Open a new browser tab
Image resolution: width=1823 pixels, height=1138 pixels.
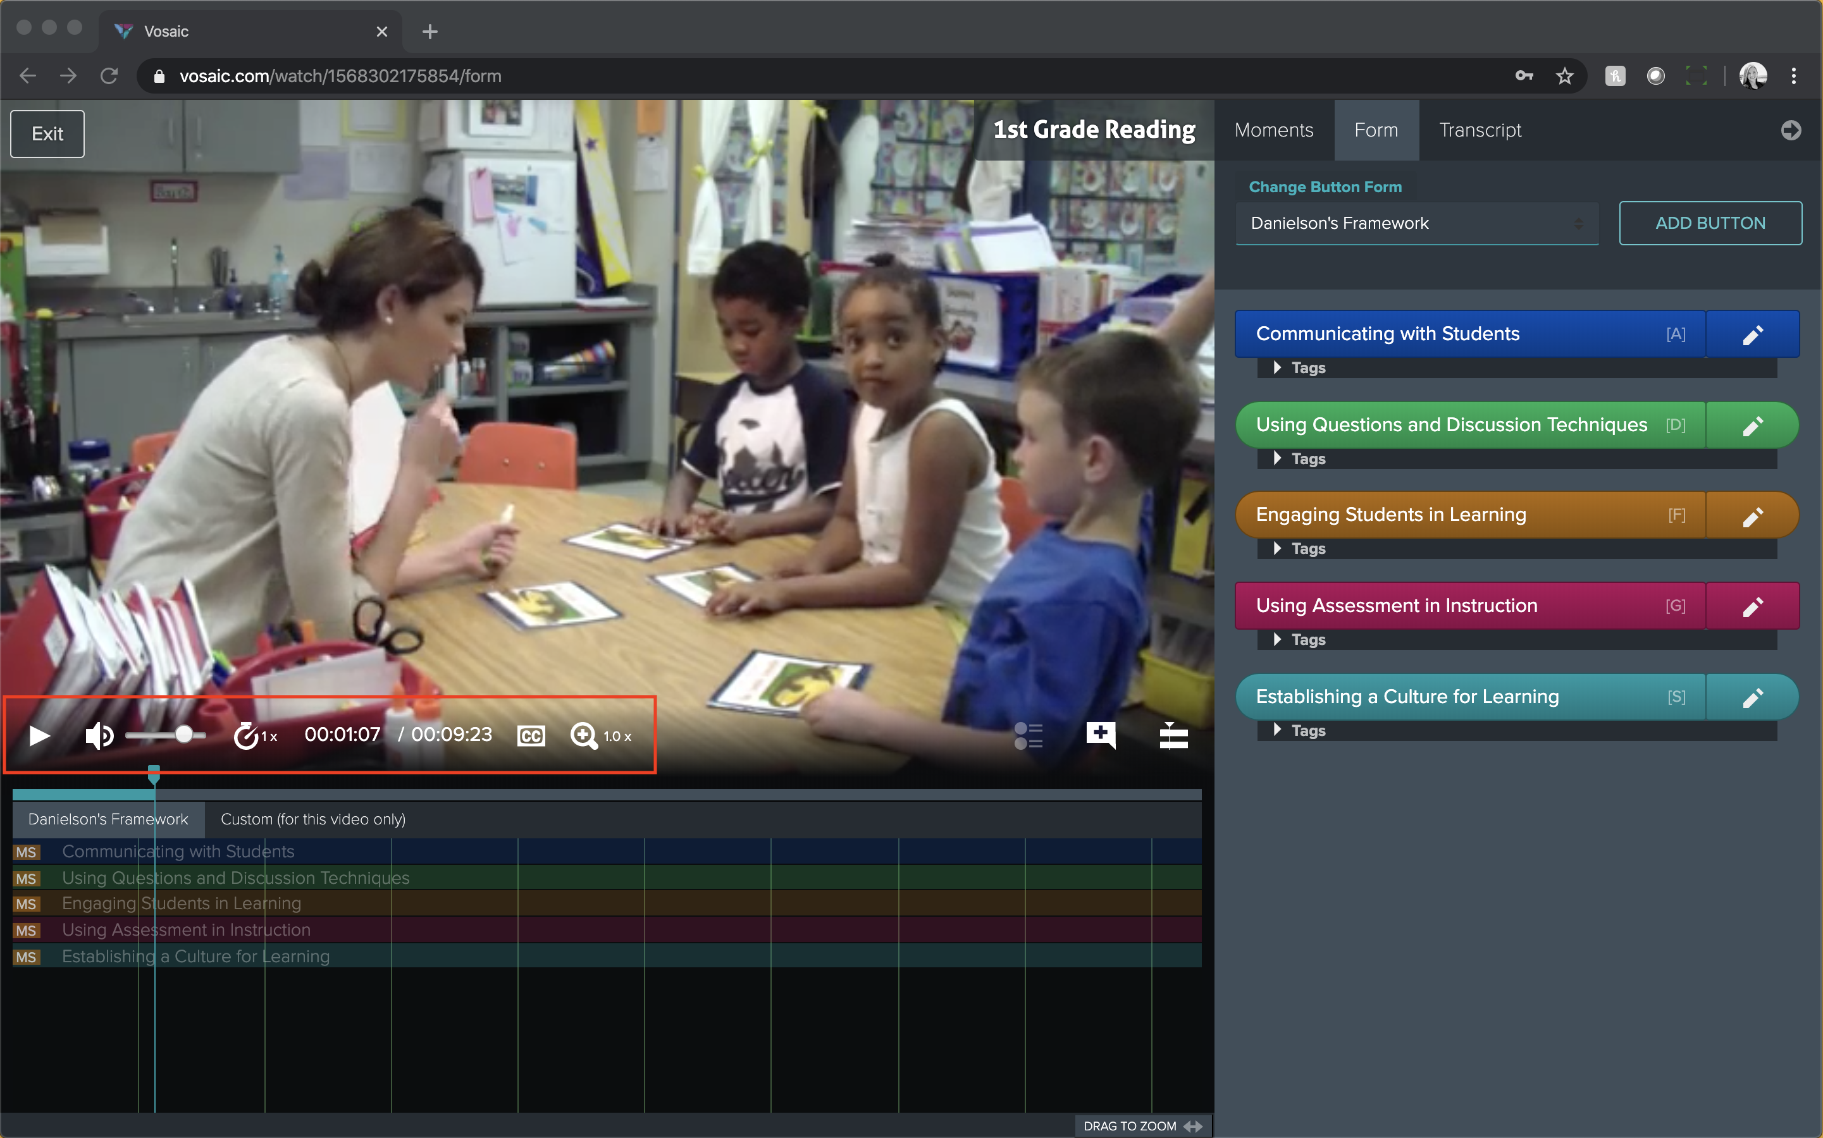430,32
